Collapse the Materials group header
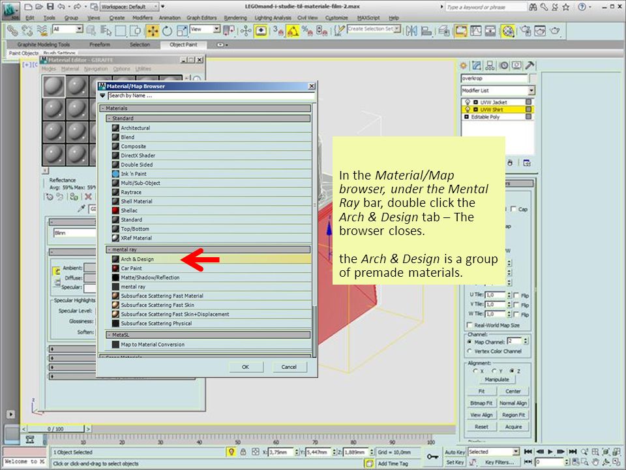The height and width of the screenshot is (470, 626). point(205,108)
